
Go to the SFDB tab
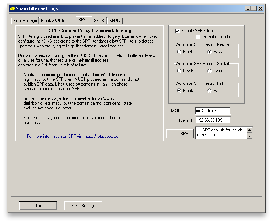pos(99,21)
